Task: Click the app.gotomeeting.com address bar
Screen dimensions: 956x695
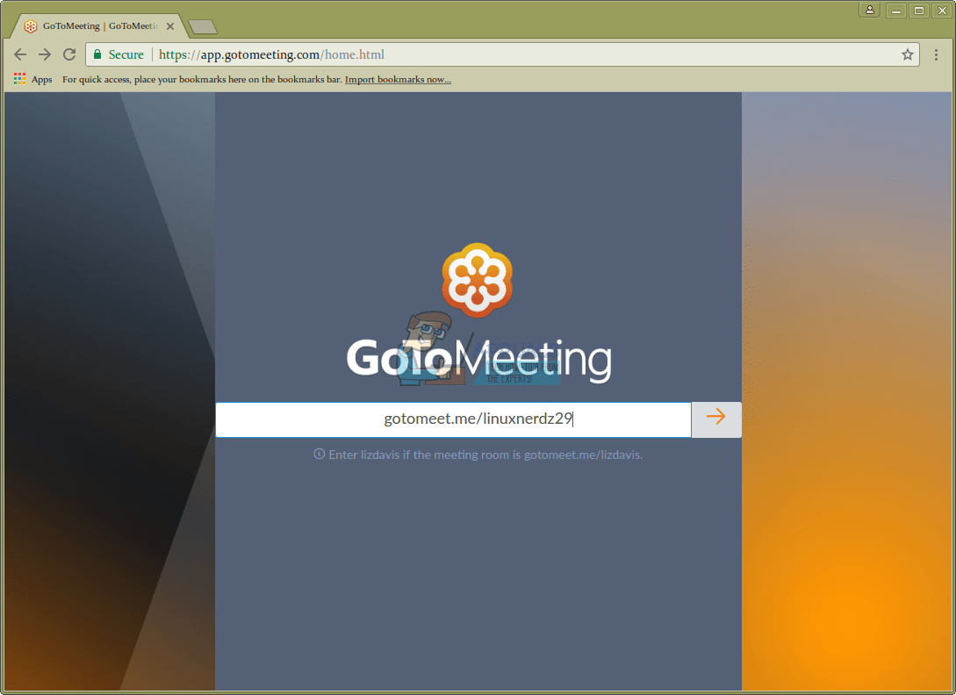Action: click(502, 55)
